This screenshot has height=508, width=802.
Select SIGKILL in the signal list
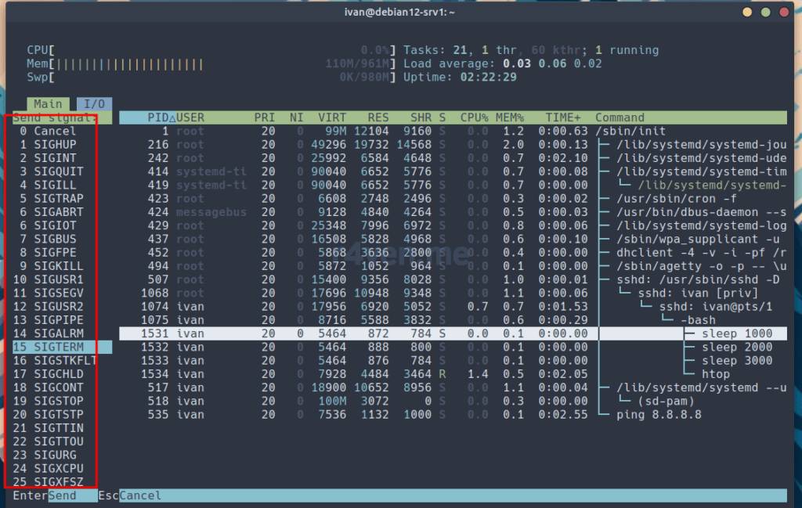[x=55, y=265]
